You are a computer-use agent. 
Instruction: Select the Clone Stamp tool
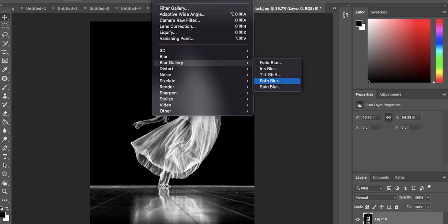(5, 96)
